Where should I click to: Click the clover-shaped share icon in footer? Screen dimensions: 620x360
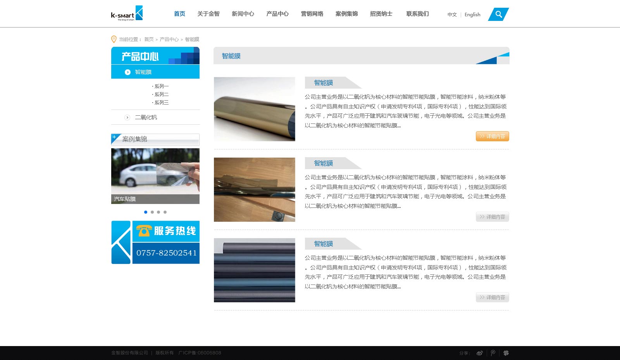tap(506, 353)
